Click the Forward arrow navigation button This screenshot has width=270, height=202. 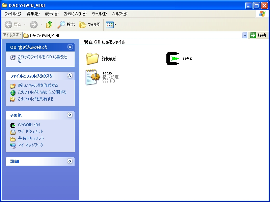(x=34, y=25)
